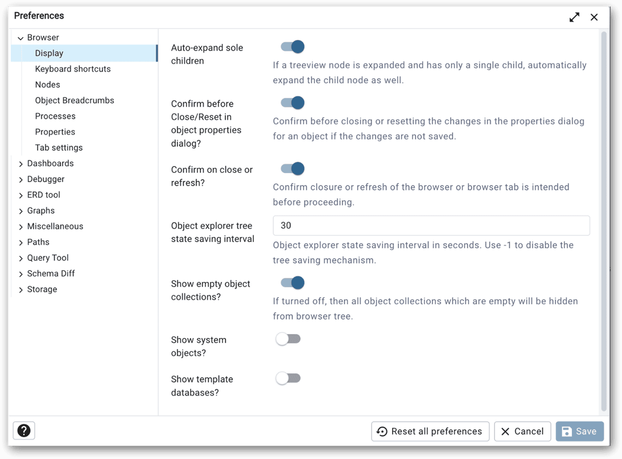Collapse the Browser tree node
The width and height of the screenshot is (622, 459).
[x=21, y=38]
